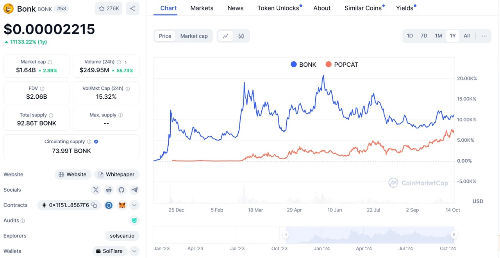The height and width of the screenshot is (258, 500).
Task: Click the MetaMask fox icon
Action: 122,205
